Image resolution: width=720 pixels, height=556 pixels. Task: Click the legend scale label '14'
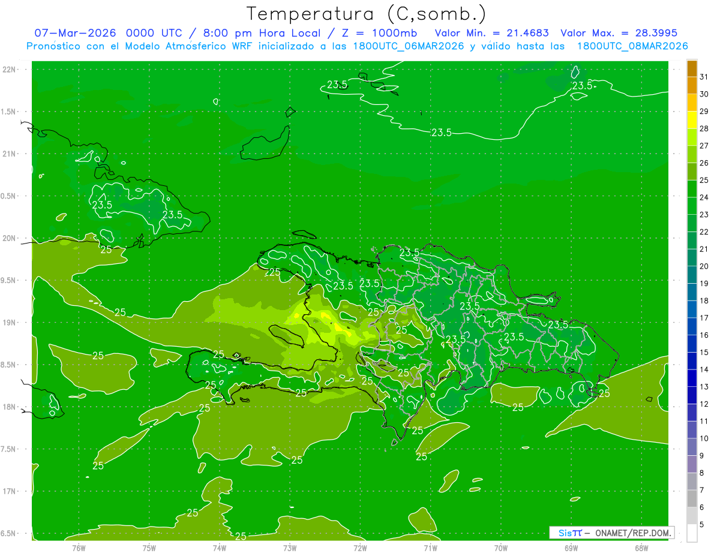click(x=704, y=369)
